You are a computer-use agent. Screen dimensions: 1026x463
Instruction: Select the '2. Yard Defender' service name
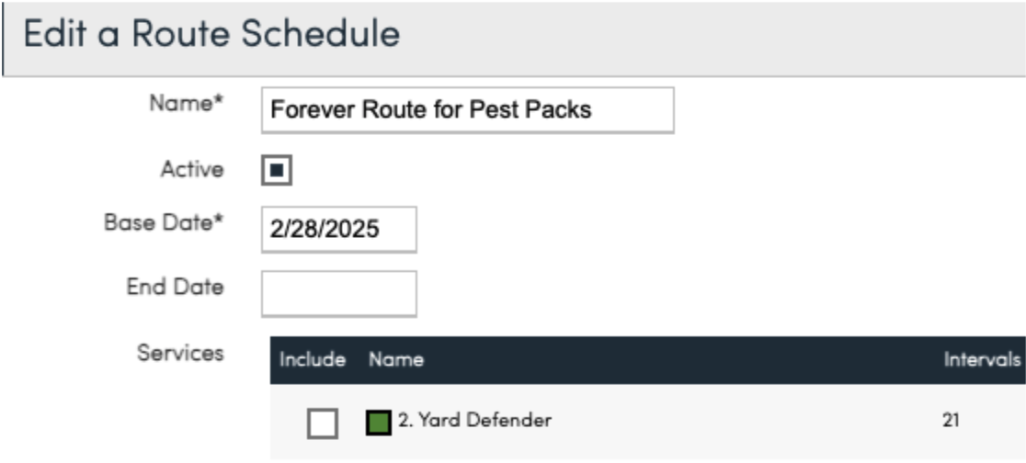pos(474,422)
